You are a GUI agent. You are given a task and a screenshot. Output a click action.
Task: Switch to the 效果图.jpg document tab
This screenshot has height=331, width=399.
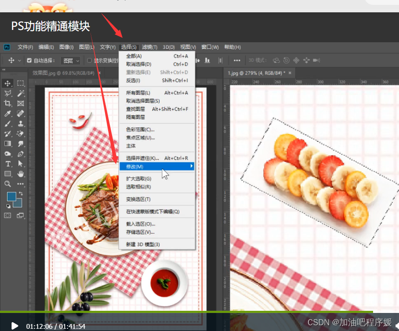pyautogui.click(x=63, y=73)
